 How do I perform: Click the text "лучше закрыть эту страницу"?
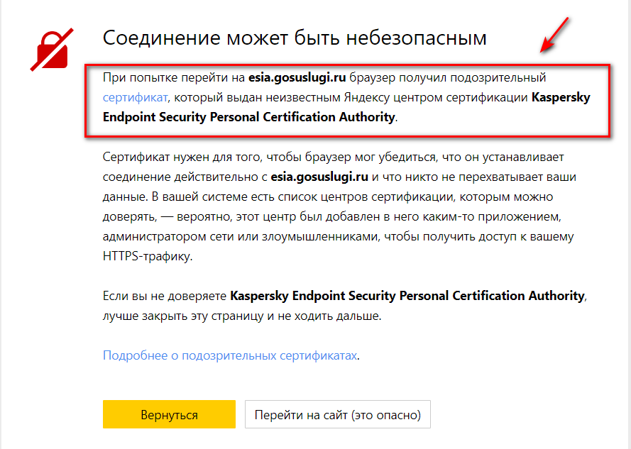[x=183, y=316]
